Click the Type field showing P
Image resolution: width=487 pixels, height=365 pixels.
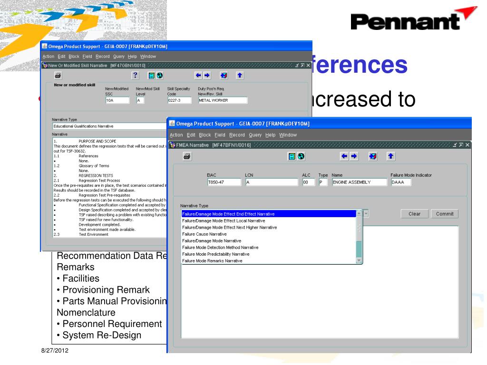tap(323, 182)
